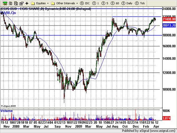Click the green bar with chain-link toolbar icon
This screenshot has width=177, height=133.
(5, 3)
